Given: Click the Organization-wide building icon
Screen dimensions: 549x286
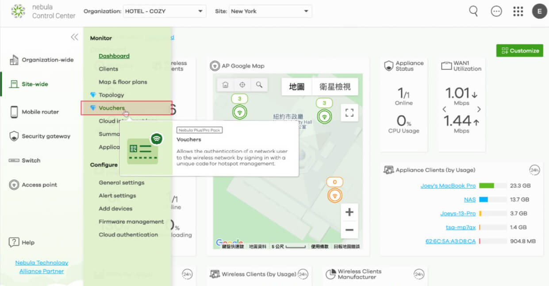Looking at the screenshot, I should (x=14, y=60).
